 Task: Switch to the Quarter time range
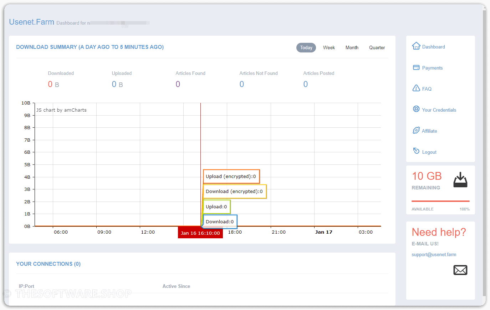click(x=377, y=47)
